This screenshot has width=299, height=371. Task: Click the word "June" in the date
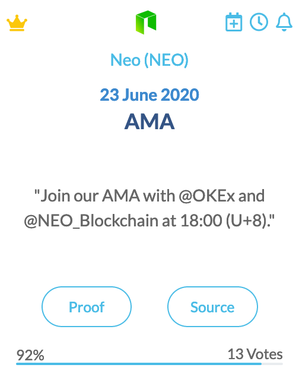[x=139, y=95]
